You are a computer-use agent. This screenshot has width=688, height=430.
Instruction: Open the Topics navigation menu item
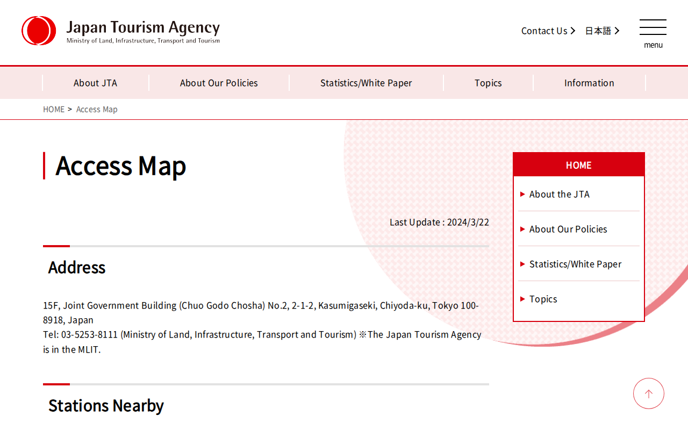click(x=488, y=83)
